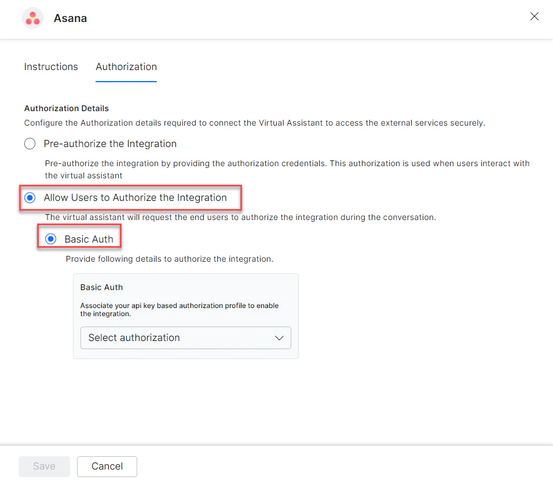Click inside the Basic Auth panel
The width and height of the screenshot is (553, 480).
[185, 316]
